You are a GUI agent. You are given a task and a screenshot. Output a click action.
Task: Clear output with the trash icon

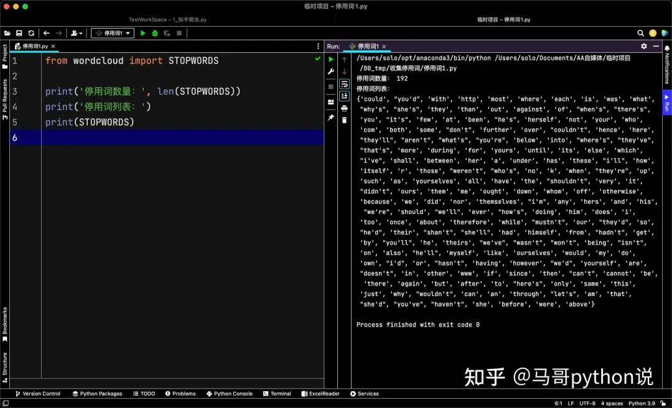tap(344, 119)
